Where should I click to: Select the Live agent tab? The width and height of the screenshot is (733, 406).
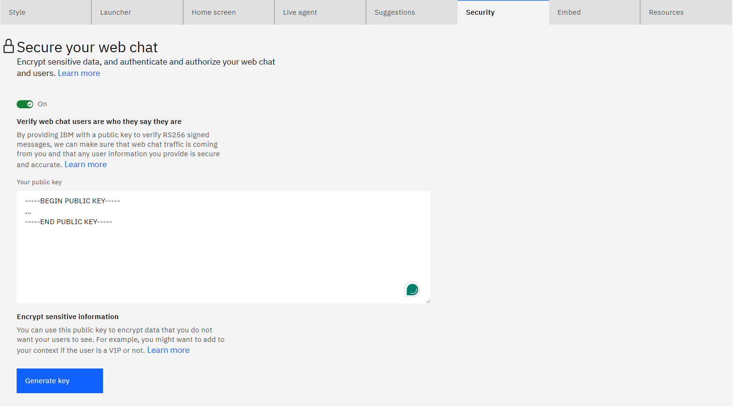tap(320, 12)
